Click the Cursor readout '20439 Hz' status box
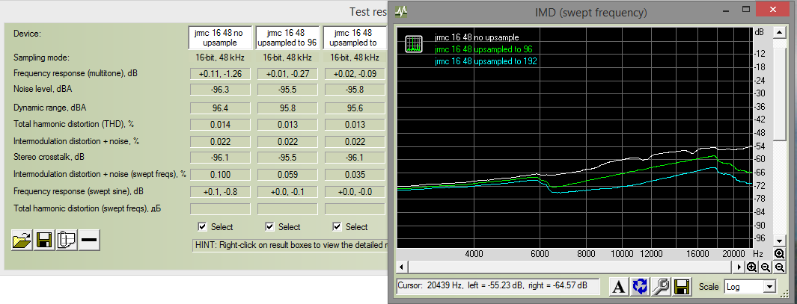 point(498,286)
